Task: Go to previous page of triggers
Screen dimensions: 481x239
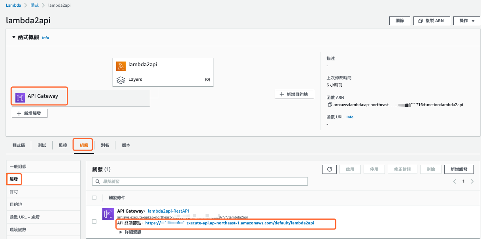Action: click(455, 181)
